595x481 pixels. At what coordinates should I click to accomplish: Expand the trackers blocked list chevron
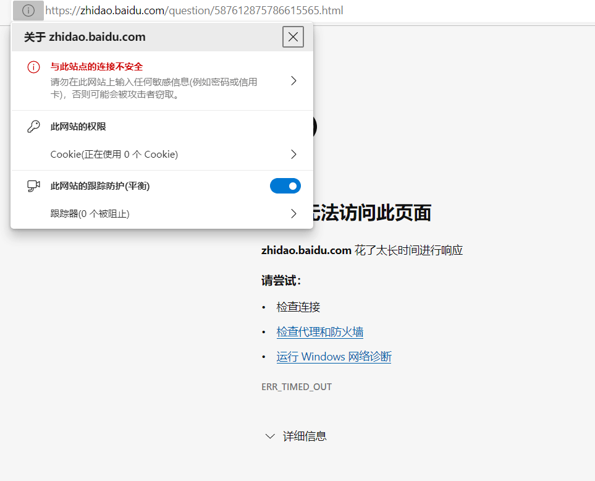293,214
